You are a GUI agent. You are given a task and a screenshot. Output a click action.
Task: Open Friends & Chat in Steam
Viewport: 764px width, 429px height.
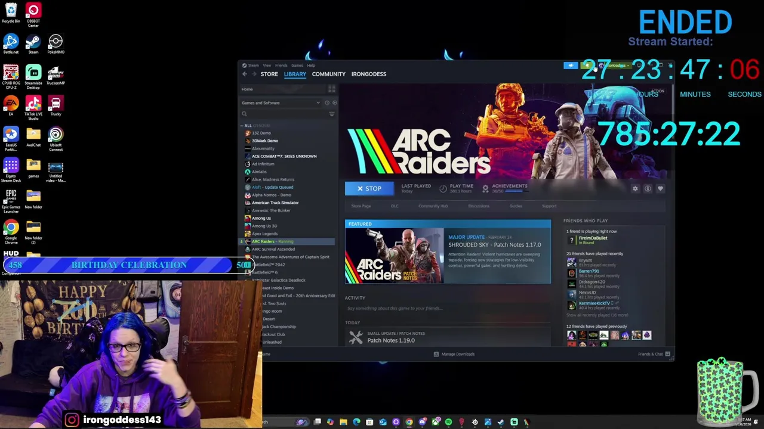click(654, 354)
